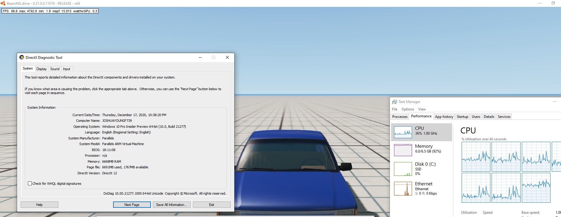Open Startup tab in Task Manager
Screen dimensions: 561x217
tap(462, 117)
